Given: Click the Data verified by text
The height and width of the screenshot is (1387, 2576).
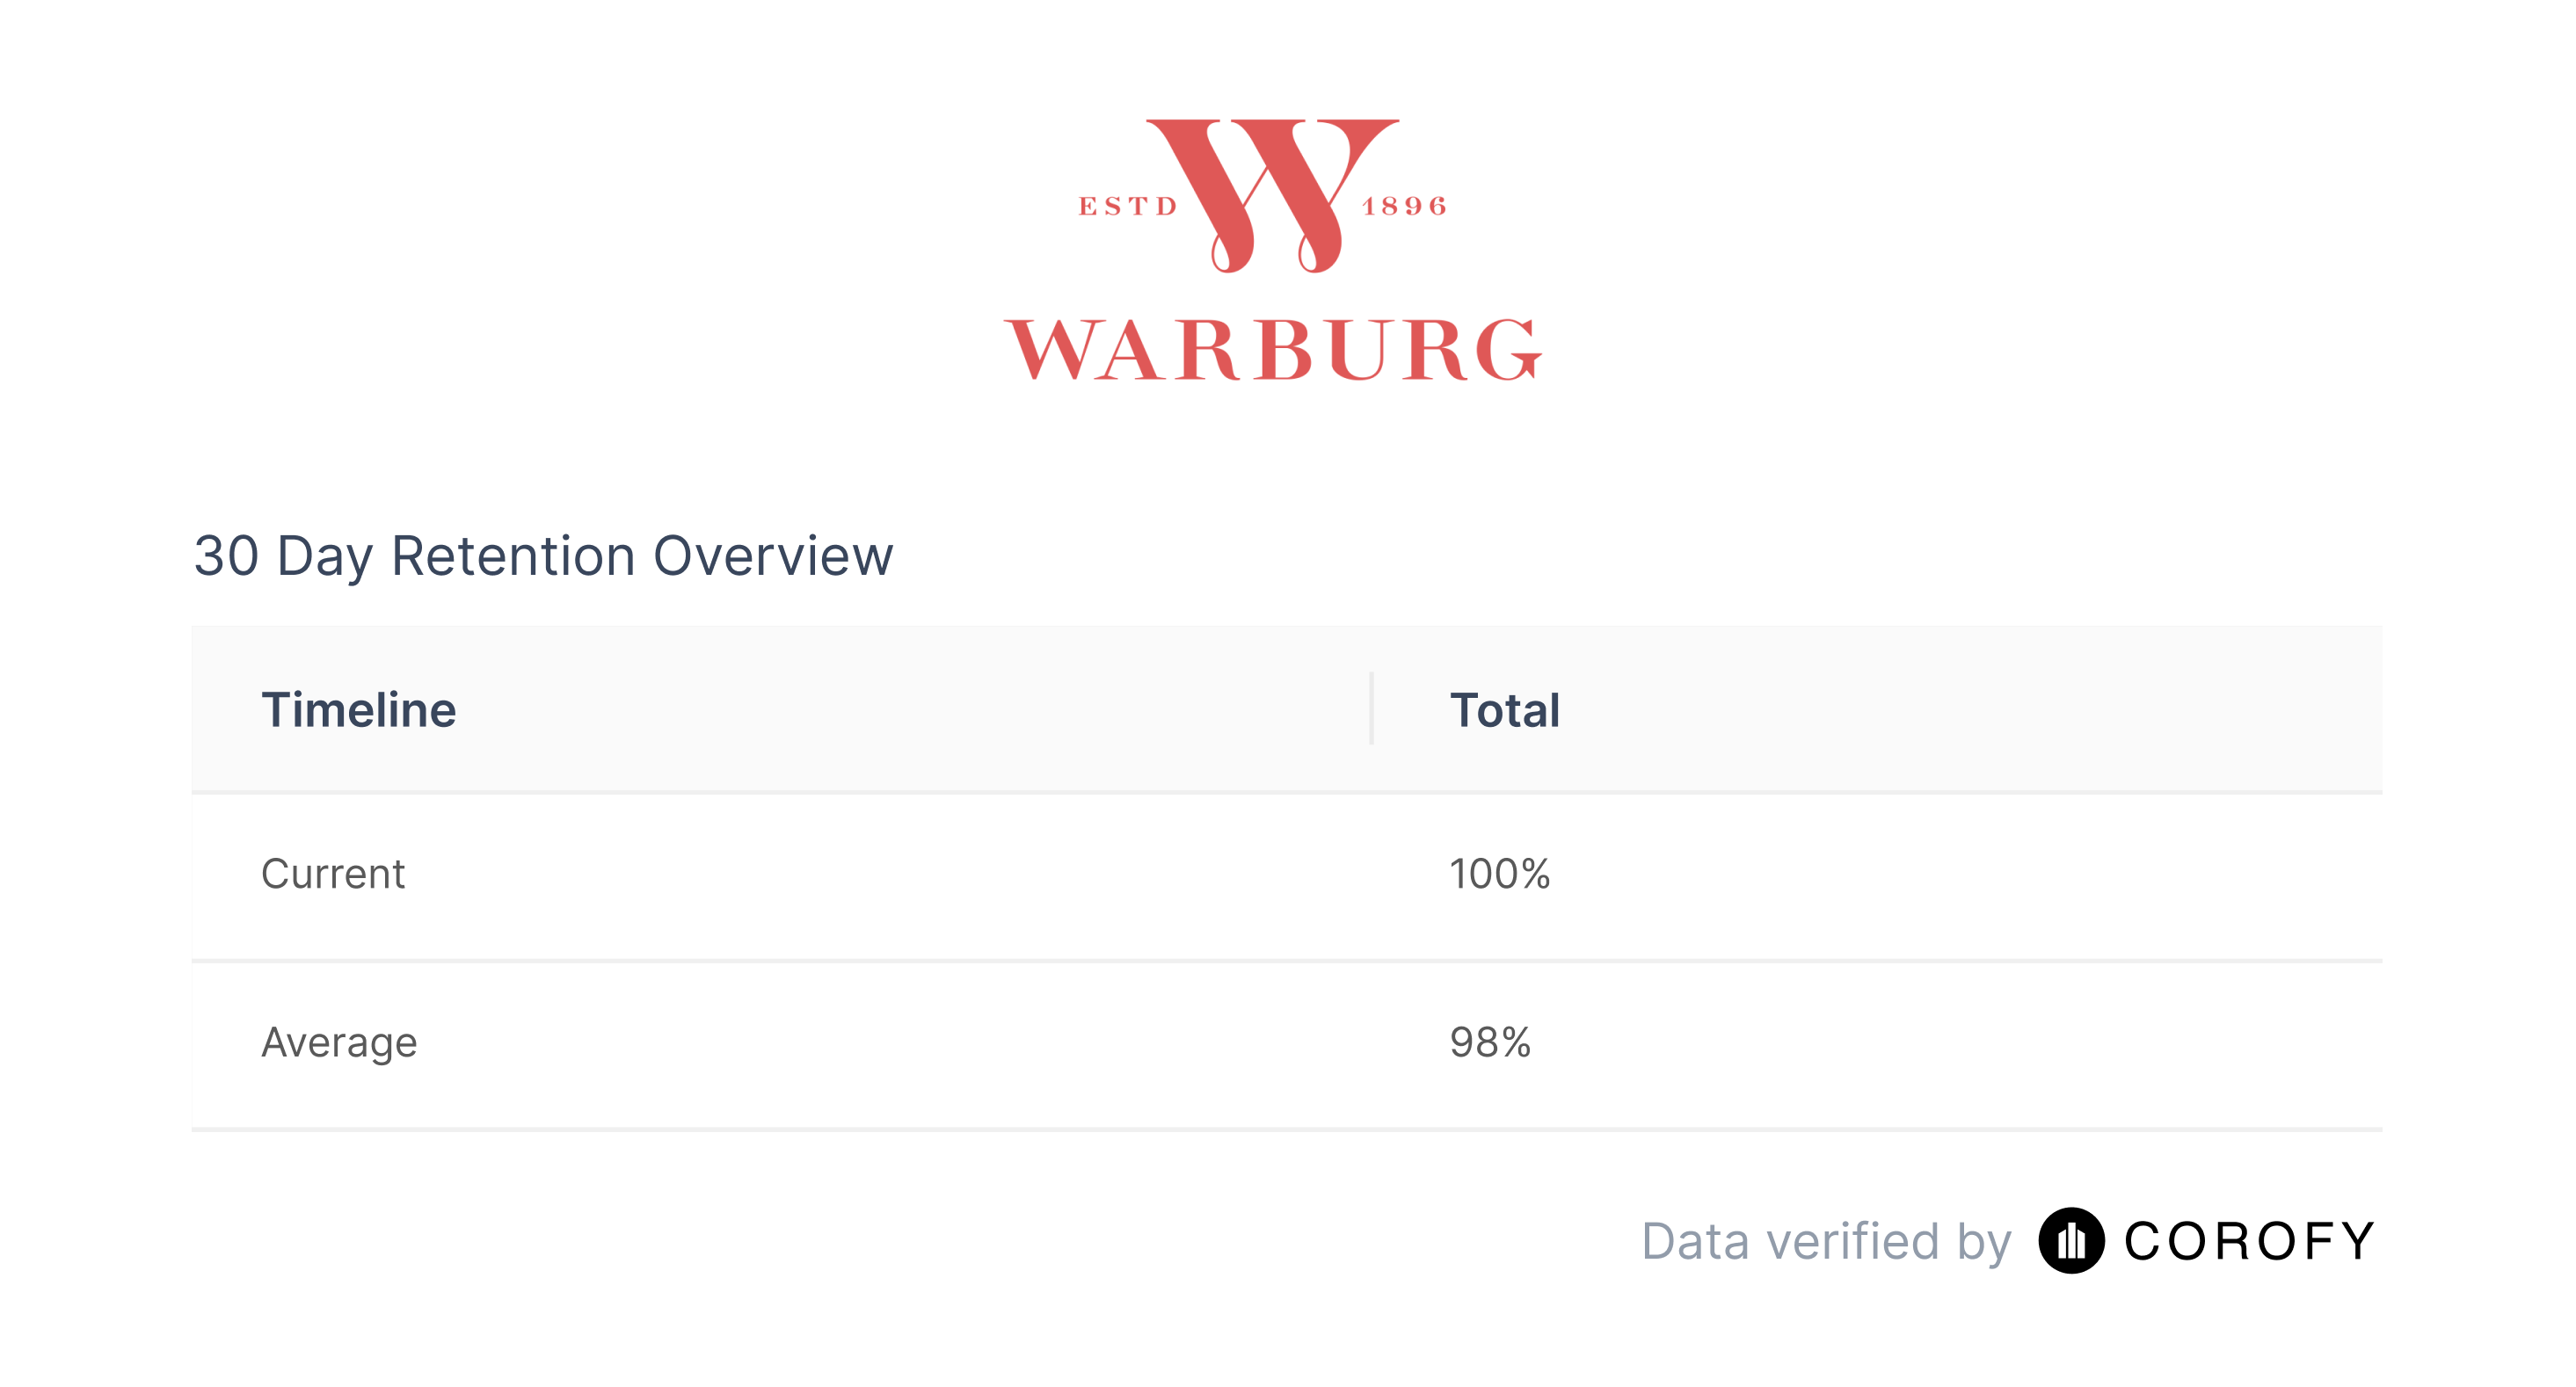Looking at the screenshot, I should tap(1826, 1241).
